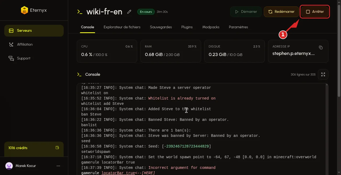This screenshot has height=175, width=341.
Task: Edit server name with pencil icon
Action: pyautogui.click(x=129, y=12)
